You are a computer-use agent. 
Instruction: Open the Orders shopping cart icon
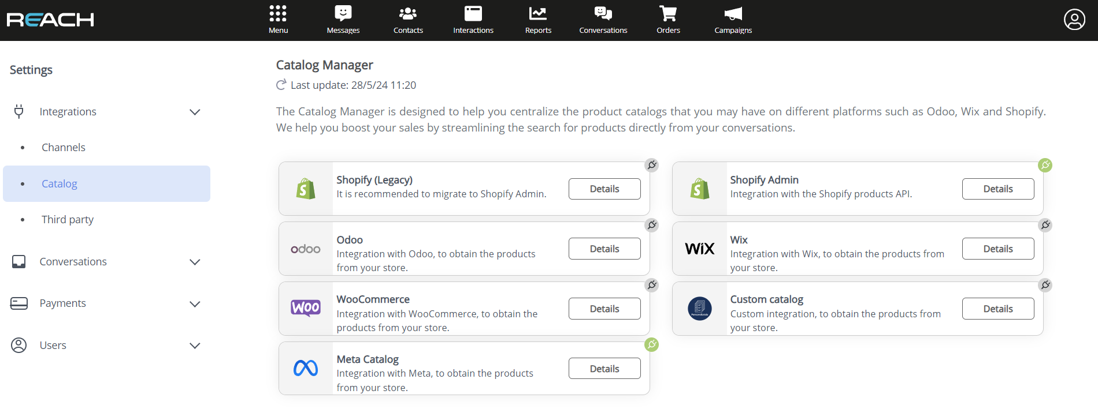tap(668, 14)
